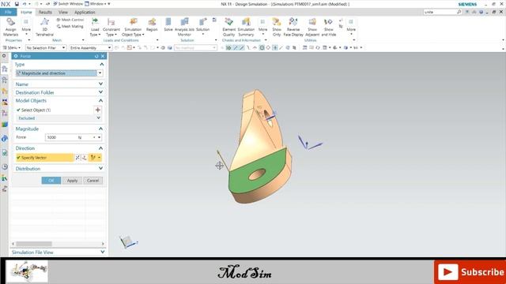This screenshot has height=284, width=506.
Task: Open the History clock sidebar tab
Action: [5, 166]
